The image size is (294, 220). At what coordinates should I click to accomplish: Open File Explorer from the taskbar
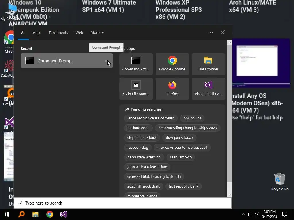click(35, 214)
